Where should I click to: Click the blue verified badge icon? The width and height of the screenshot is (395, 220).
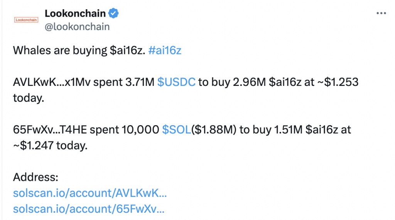coord(113,13)
